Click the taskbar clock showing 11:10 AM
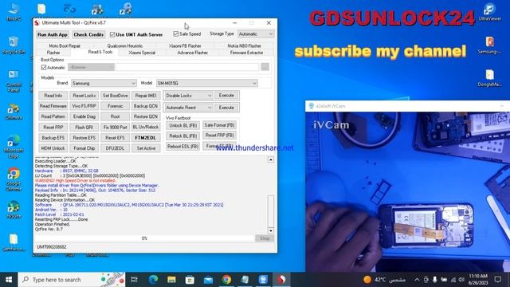The width and height of the screenshot is (510, 287). coord(478,280)
